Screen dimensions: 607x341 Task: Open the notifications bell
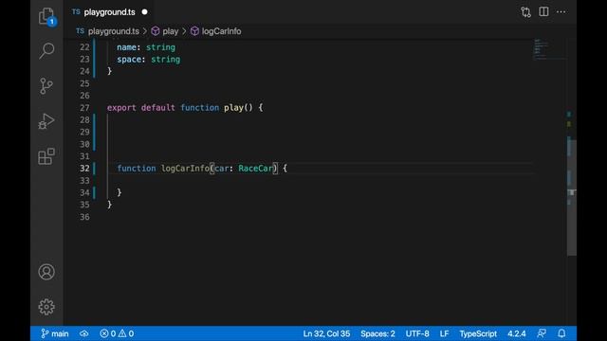(561, 333)
